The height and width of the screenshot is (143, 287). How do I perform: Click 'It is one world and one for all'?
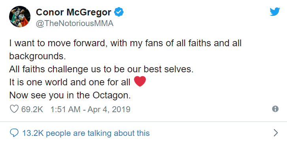[x=70, y=82]
